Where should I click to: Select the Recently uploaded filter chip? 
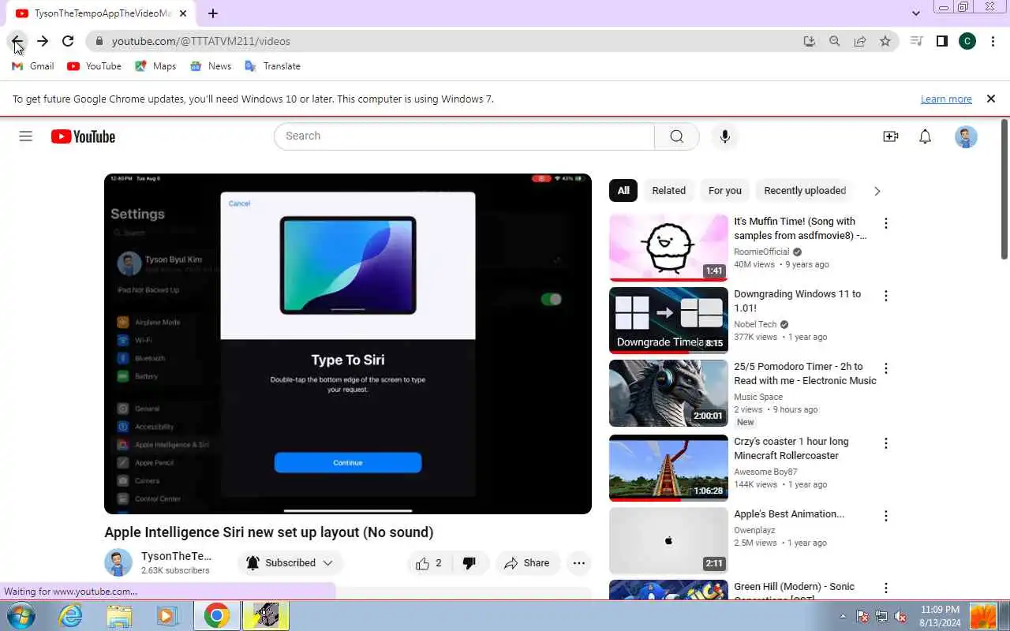(805, 191)
